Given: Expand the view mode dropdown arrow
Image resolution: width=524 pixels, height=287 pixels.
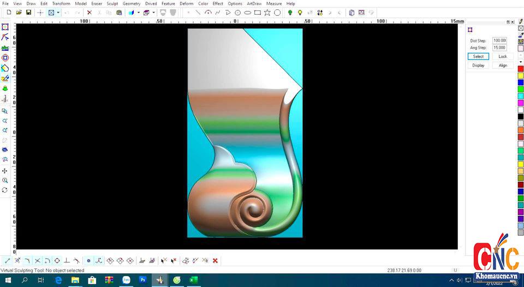Looking at the screenshot, I should [x=58, y=13].
